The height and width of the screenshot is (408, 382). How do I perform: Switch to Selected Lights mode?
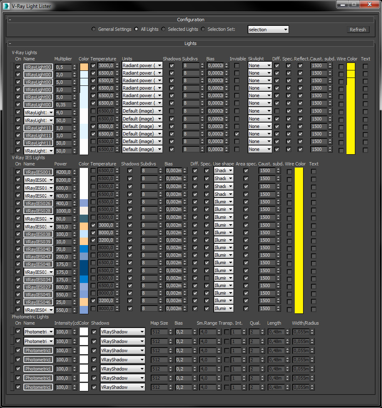(x=163, y=29)
